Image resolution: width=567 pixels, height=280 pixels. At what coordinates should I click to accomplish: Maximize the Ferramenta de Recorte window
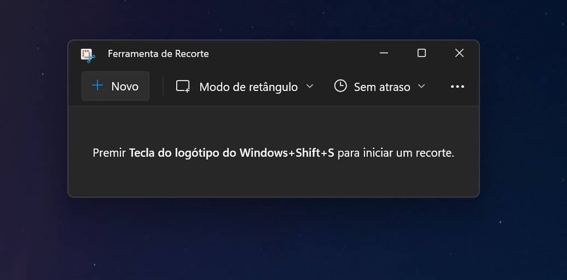coord(421,53)
